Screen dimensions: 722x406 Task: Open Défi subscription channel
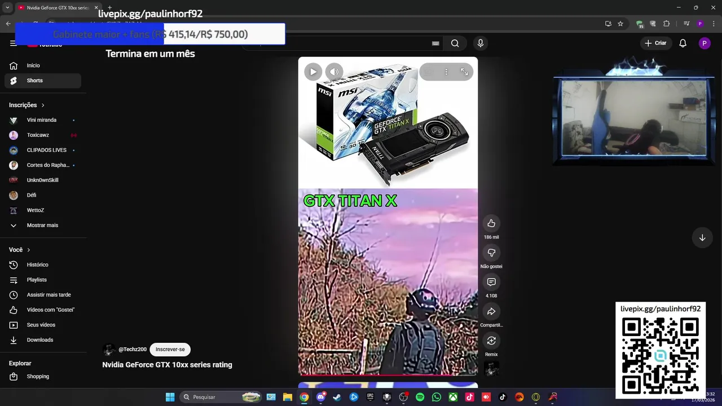43,195
